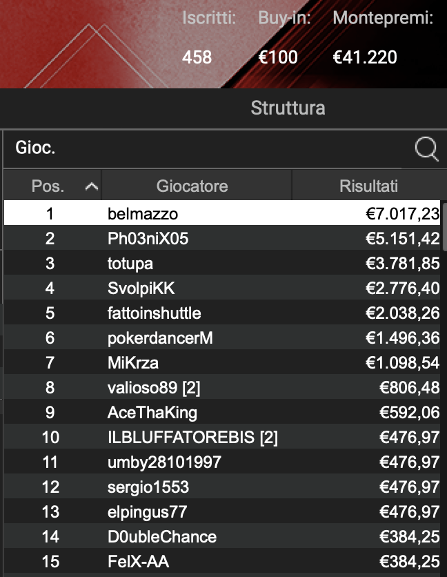
Task: Click the magnifying glass search icon
Action: coord(426,148)
